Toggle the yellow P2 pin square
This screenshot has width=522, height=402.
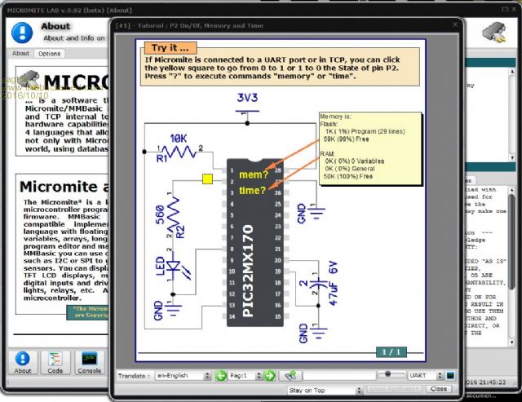pos(207,177)
